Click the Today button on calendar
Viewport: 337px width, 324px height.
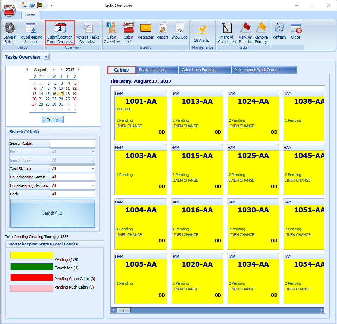point(53,120)
